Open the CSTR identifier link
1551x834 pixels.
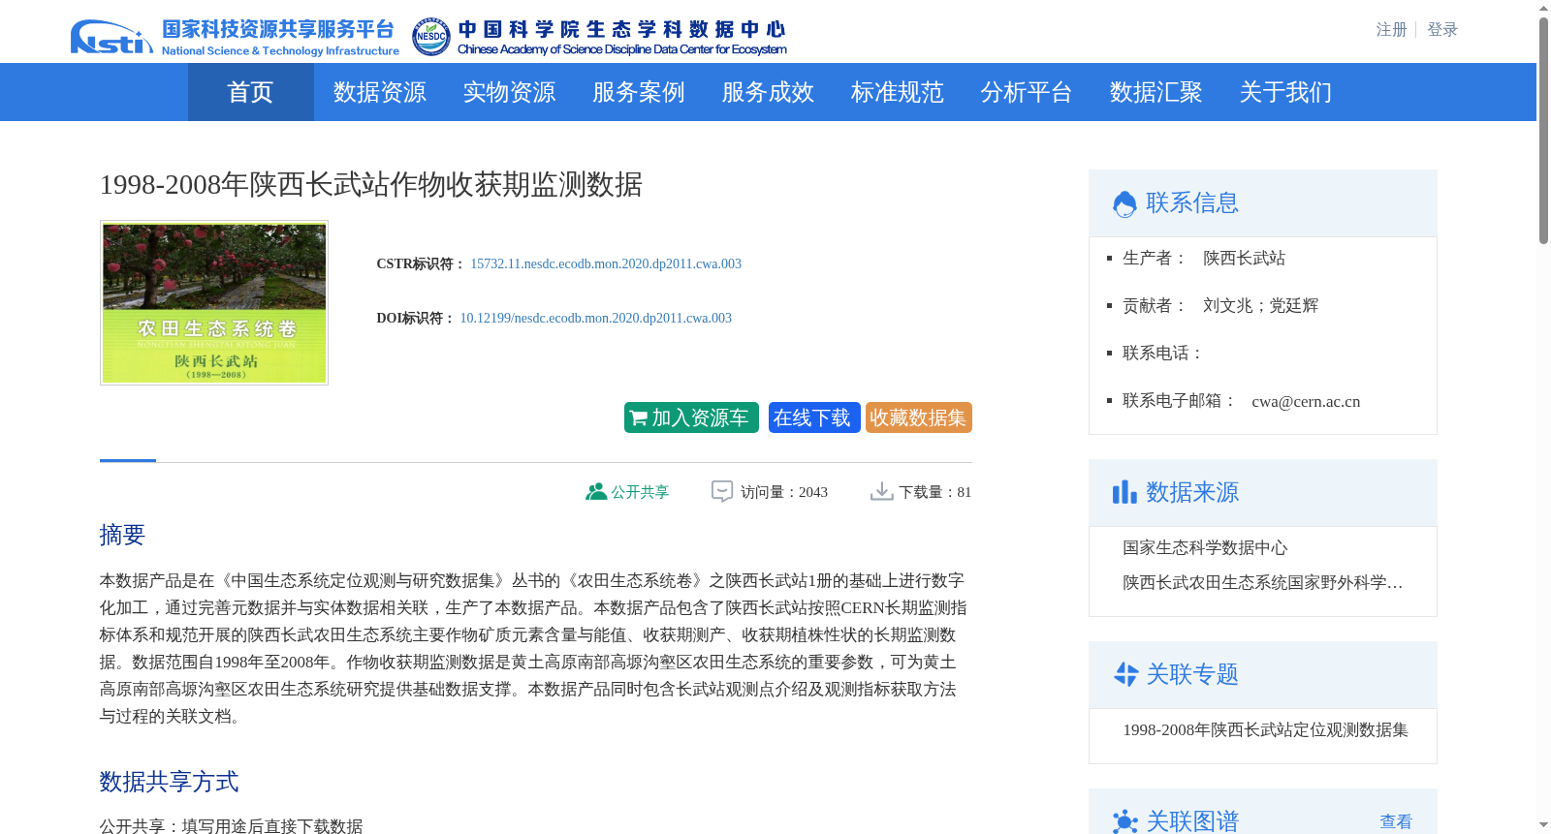pos(606,263)
